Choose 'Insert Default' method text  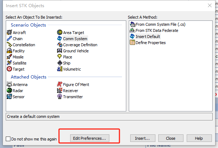point(148,37)
